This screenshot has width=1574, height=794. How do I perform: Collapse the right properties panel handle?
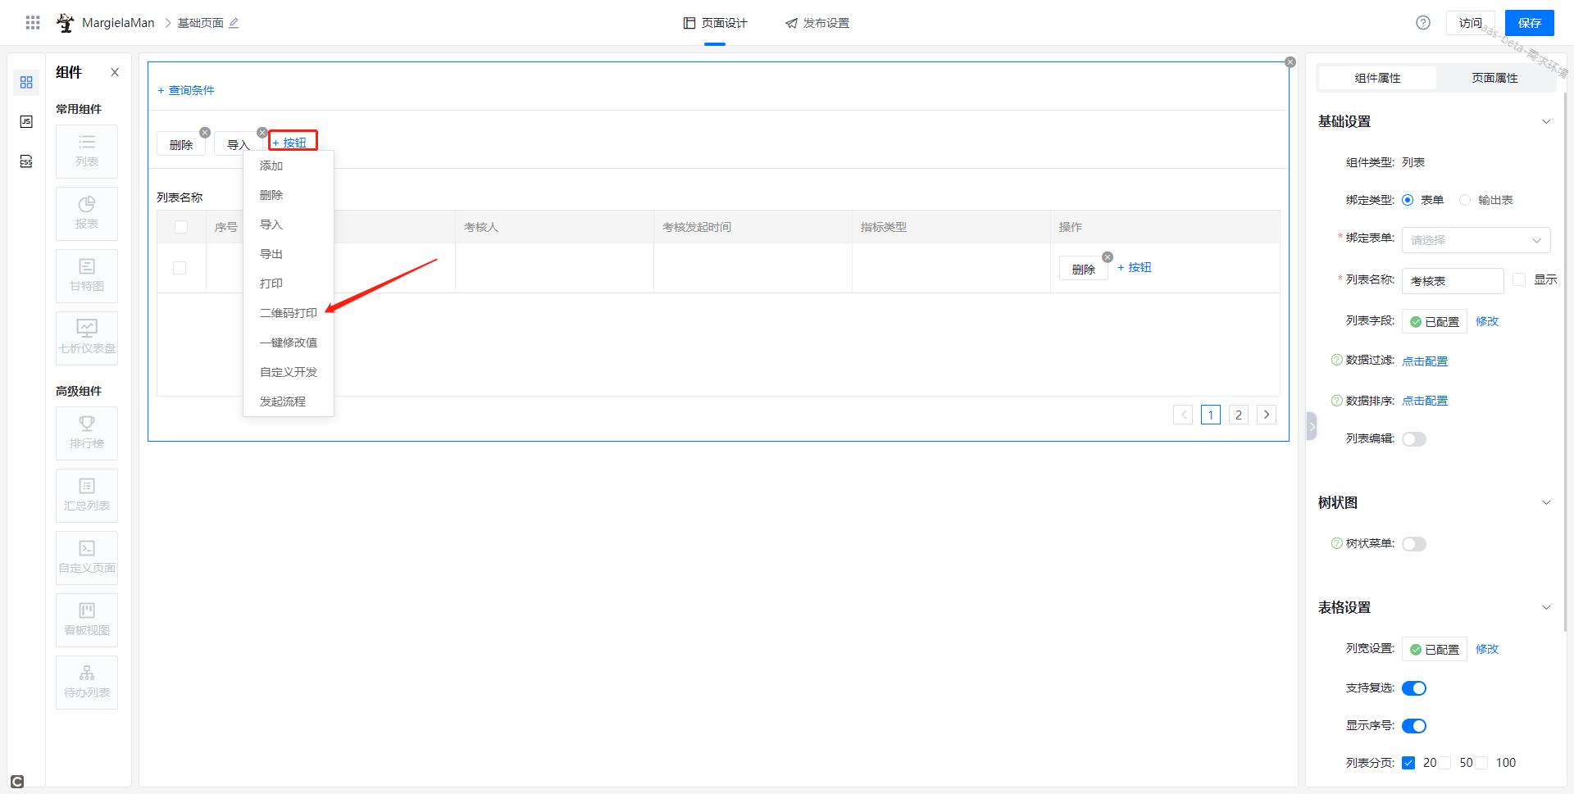pyautogui.click(x=1312, y=426)
